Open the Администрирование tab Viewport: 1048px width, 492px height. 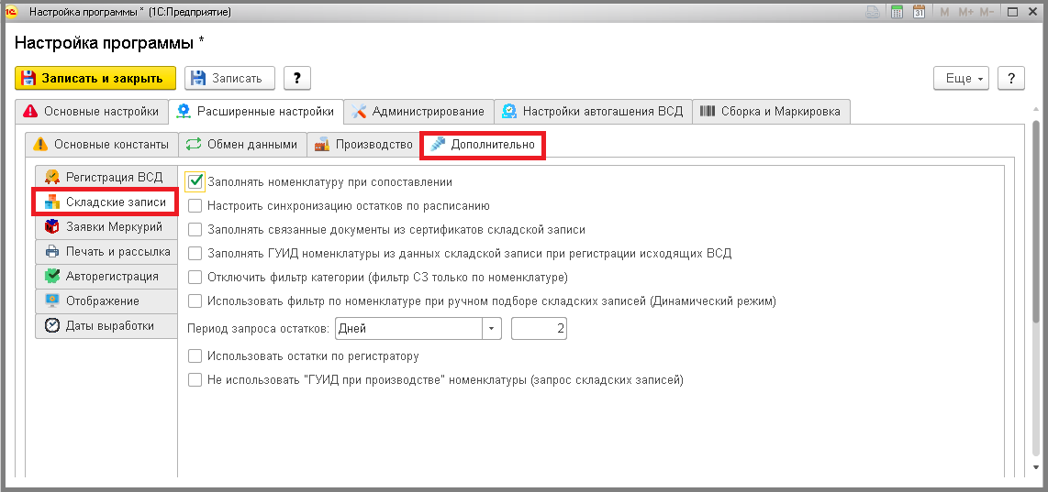click(x=419, y=112)
